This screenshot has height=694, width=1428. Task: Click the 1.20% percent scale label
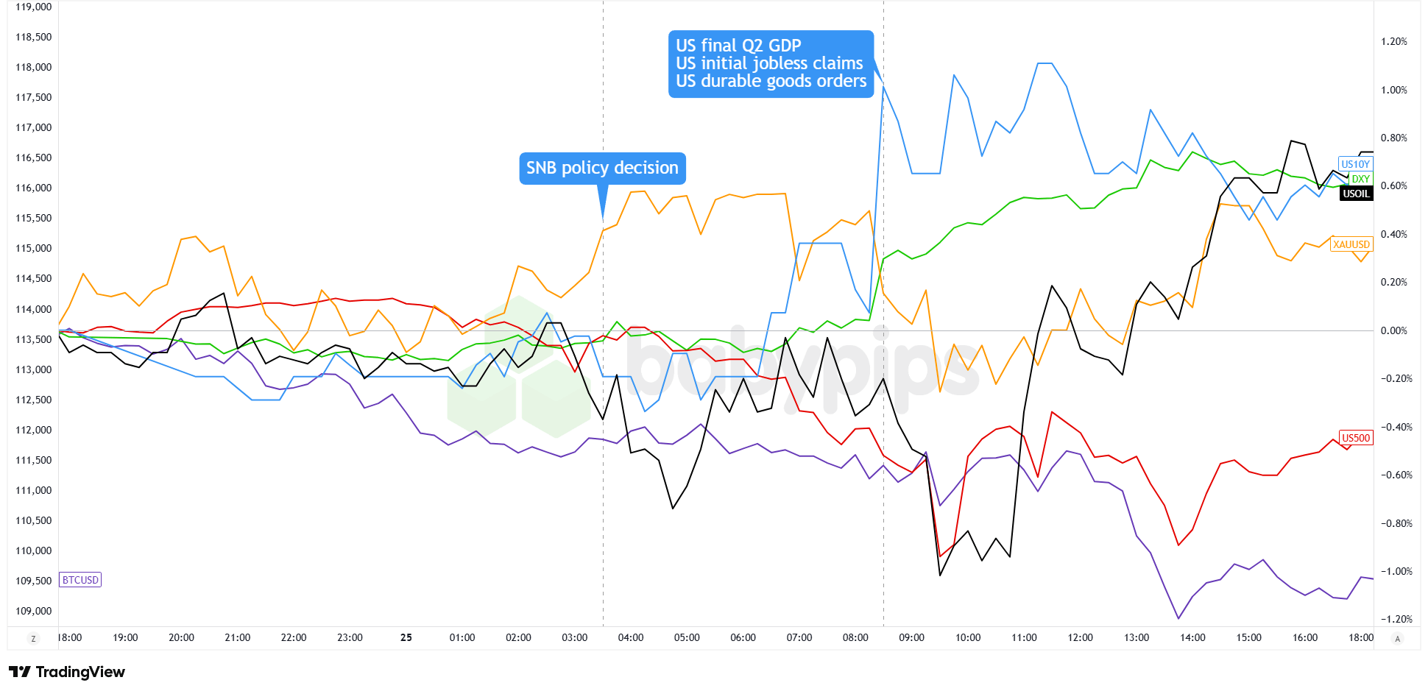(1394, 41)
